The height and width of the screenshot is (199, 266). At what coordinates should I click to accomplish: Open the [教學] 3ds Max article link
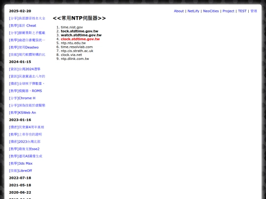pos(21,164)
